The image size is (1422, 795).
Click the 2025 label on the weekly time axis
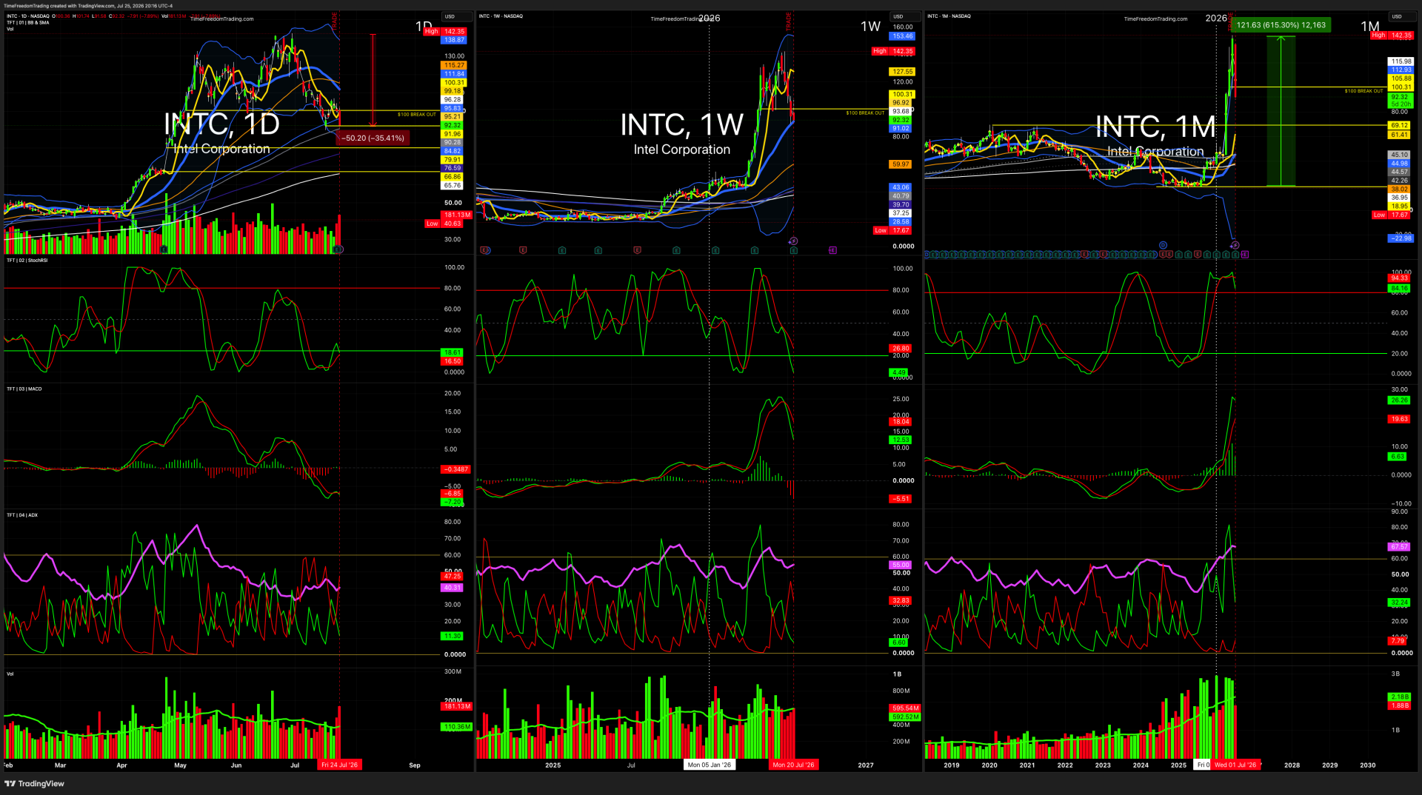(x=553, y=765)
